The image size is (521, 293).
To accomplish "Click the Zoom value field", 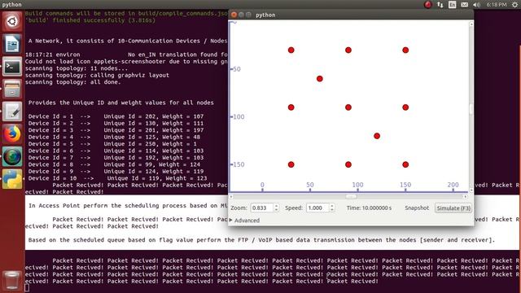I will click(262, 208).
